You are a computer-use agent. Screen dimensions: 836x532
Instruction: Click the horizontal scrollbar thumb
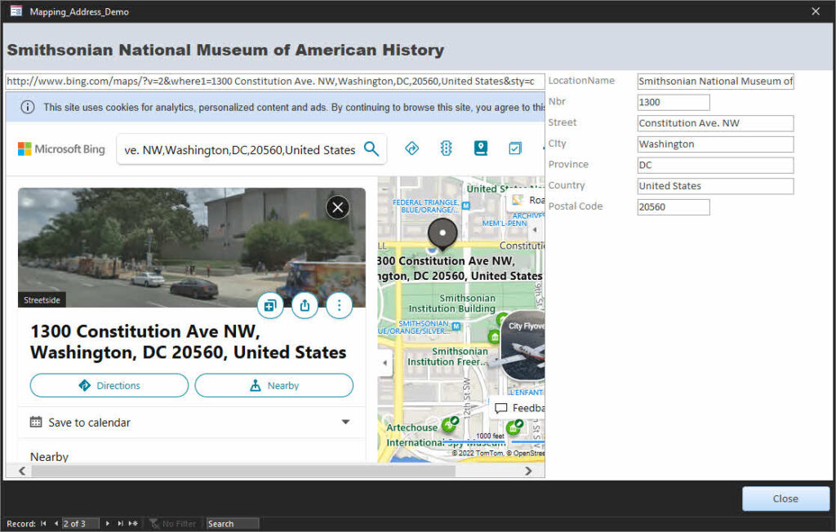(243, 471)
